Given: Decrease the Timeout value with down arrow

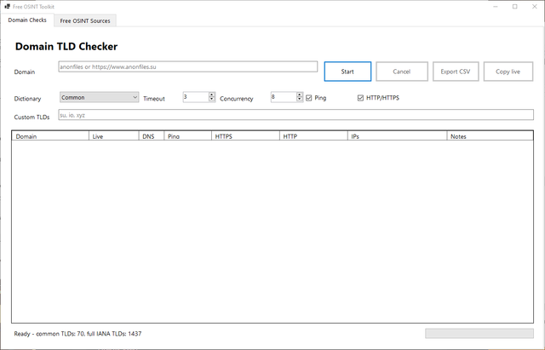Looking at the screenshot, I should [212, 99].
